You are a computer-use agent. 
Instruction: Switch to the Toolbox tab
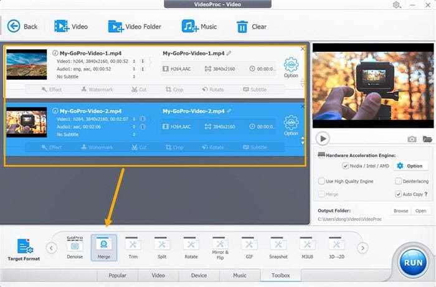point(280,275)
